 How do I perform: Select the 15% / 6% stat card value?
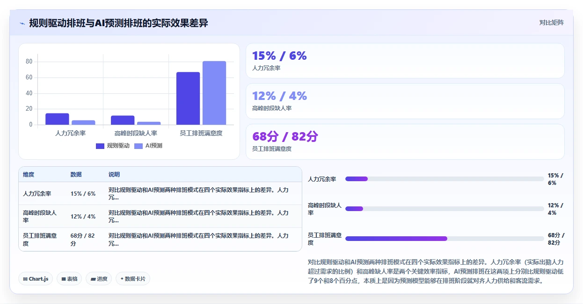[x=279, y=56]
